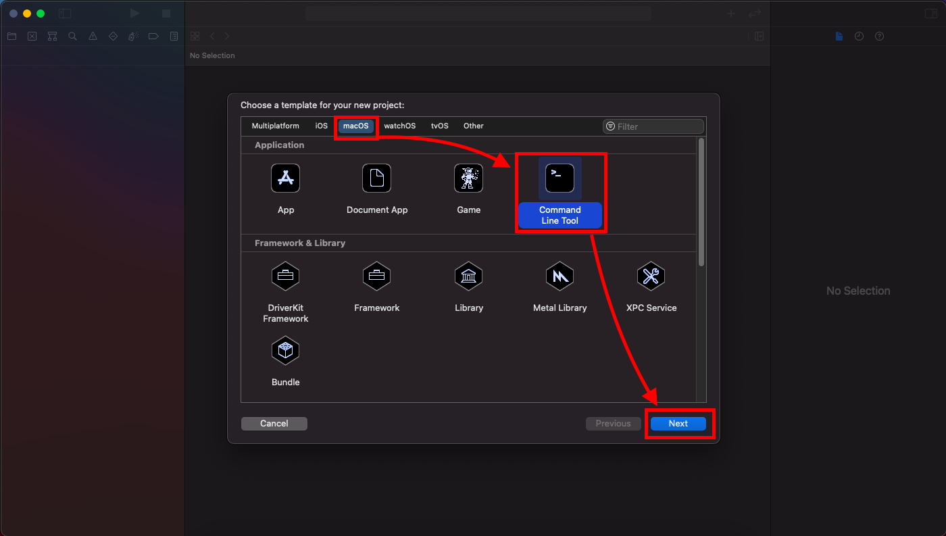Image resolution: width=946 pixels, height=536 pixels.
Task: Go back in editor history
Action: [x=212, y=36]
